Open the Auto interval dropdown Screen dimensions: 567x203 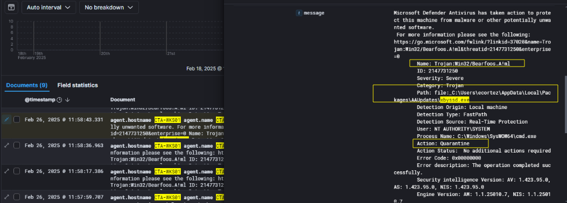pyautogui.click(x=49, y=7)
